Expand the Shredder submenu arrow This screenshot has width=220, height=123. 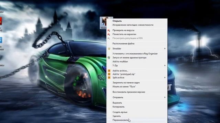[x=165, y=49]
